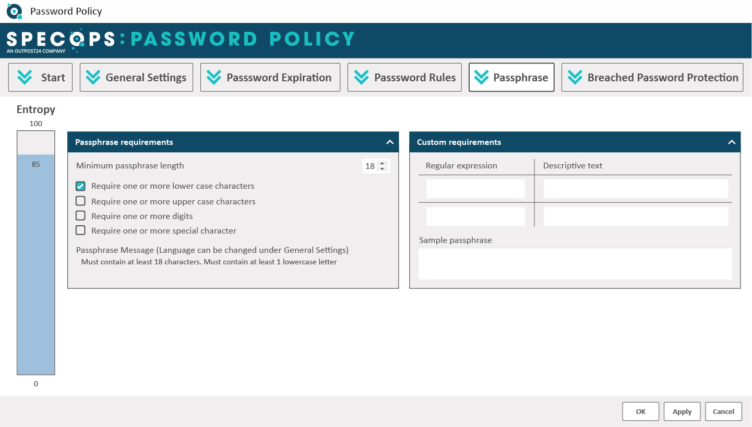Click the OK button
Viewport: 752px width, 427px height.
pyautogui.click(x=641, y=411)
